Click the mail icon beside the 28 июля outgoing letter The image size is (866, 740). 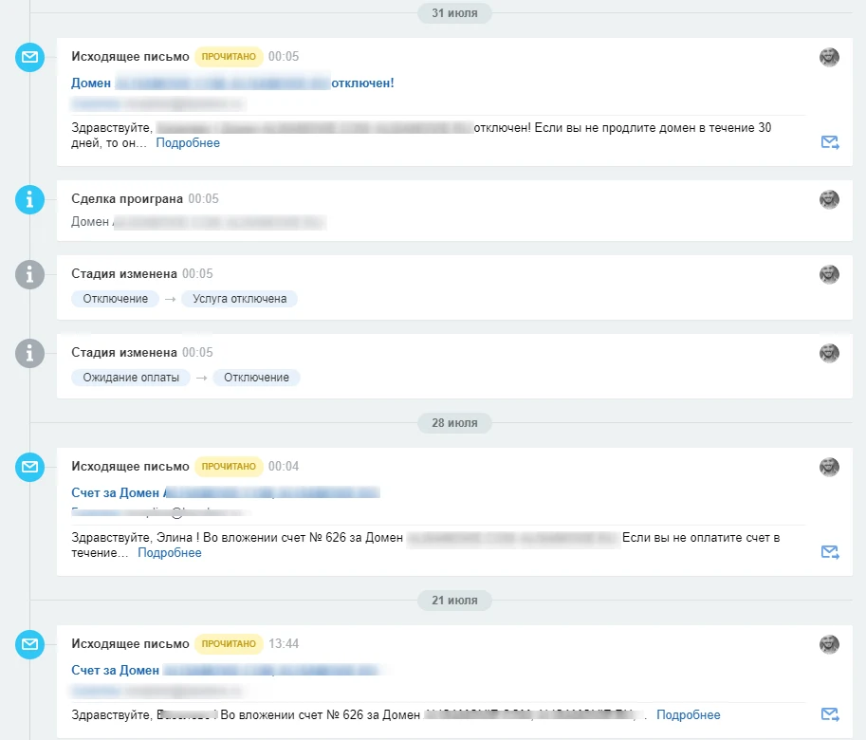(29, 467)
